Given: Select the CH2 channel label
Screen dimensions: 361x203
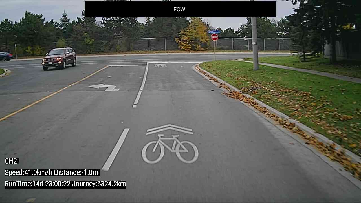Looking at the screenshot, I should coord(11,161).
